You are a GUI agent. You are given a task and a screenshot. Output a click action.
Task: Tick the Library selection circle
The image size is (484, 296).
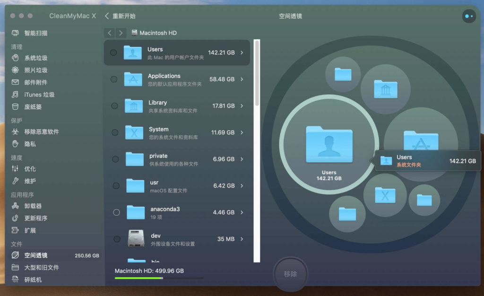pyautogui.click(x=114, y=106)
